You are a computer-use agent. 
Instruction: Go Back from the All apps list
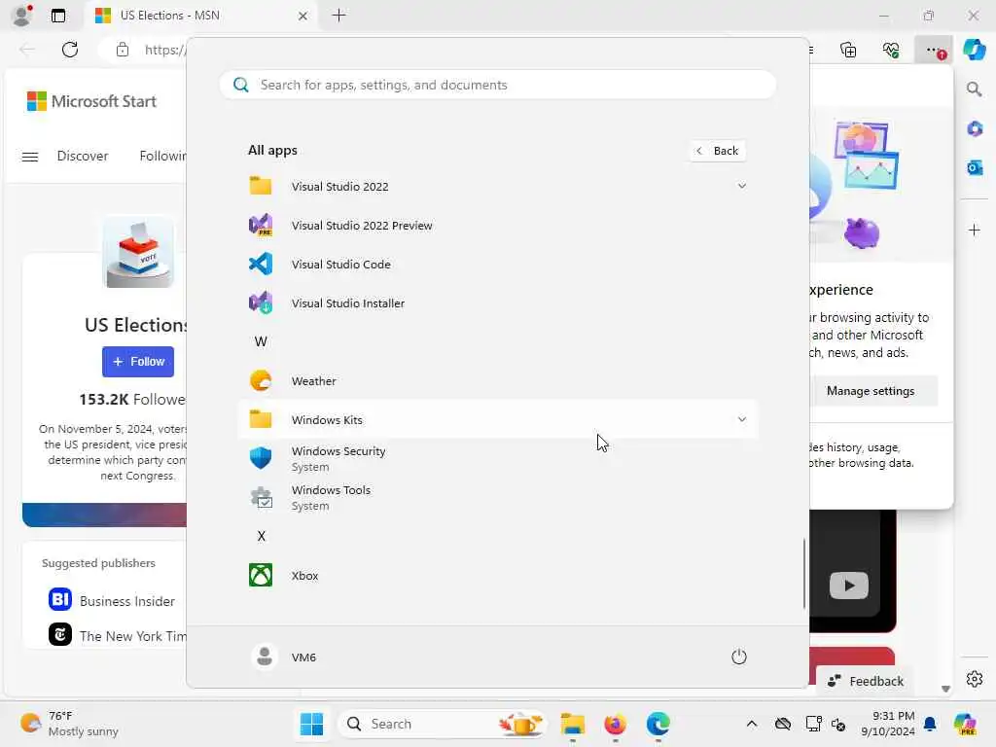point(718,151)
